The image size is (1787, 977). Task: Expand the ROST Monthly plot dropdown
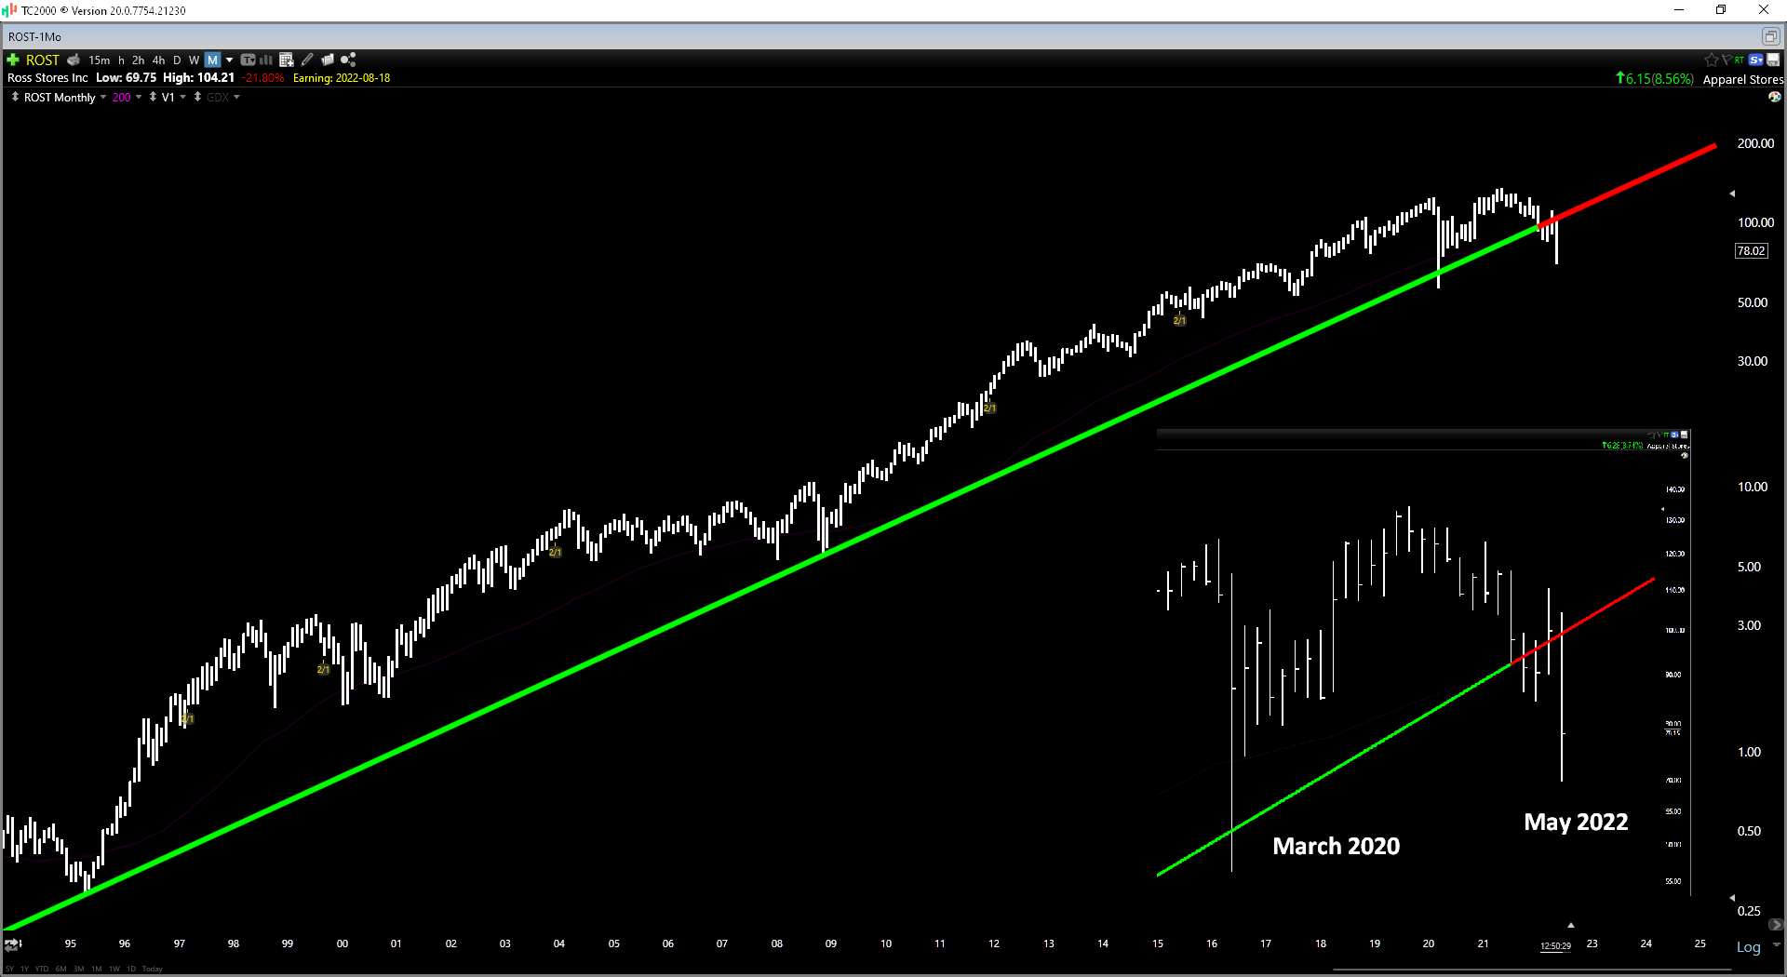pyautogui.click(x=102, y=97)
